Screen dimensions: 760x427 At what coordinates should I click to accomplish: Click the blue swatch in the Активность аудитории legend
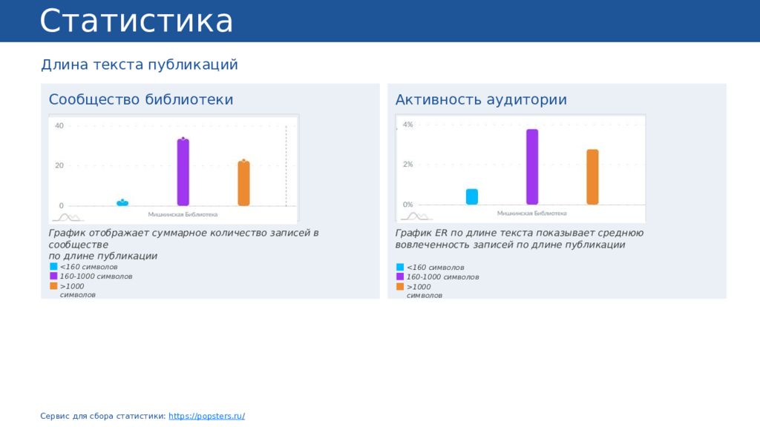pyautogui.click(x=400, y=267)
